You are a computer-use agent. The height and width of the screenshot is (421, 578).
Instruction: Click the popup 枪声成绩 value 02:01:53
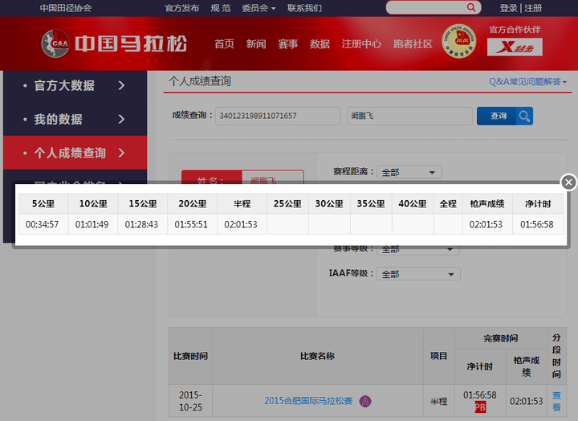(486, 224)
